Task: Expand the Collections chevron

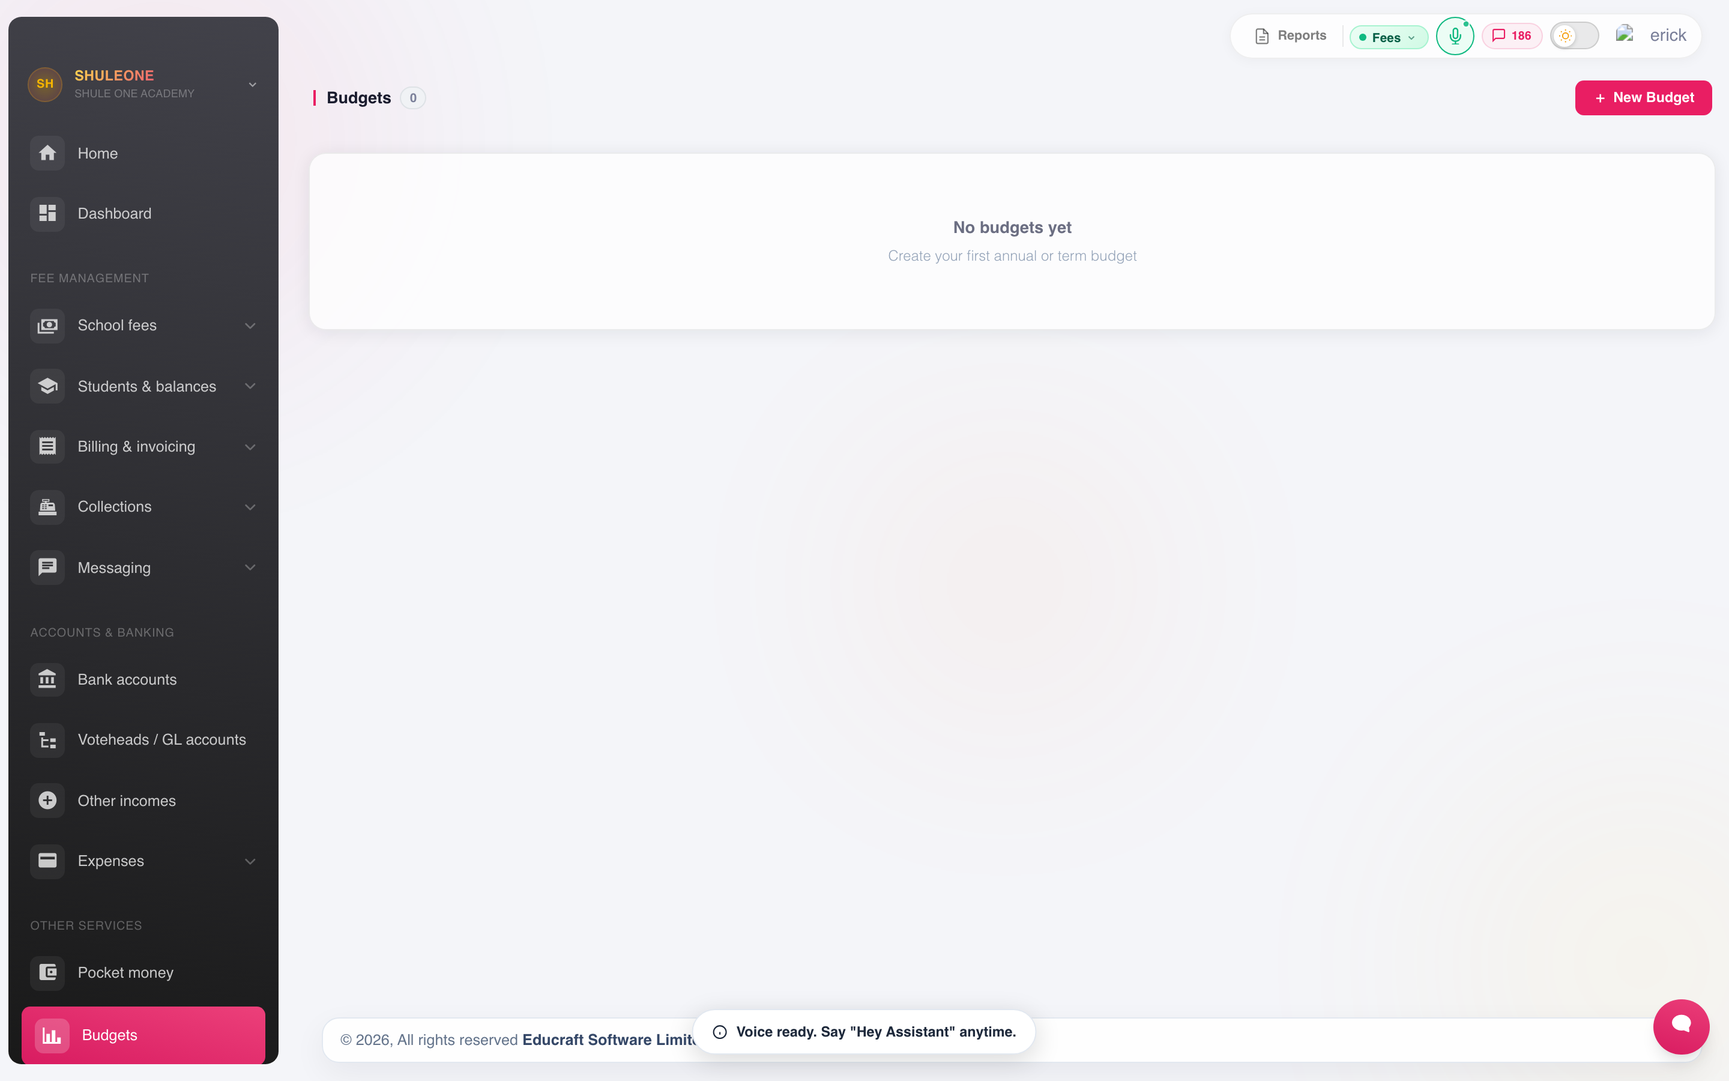Action: [250, 507]
